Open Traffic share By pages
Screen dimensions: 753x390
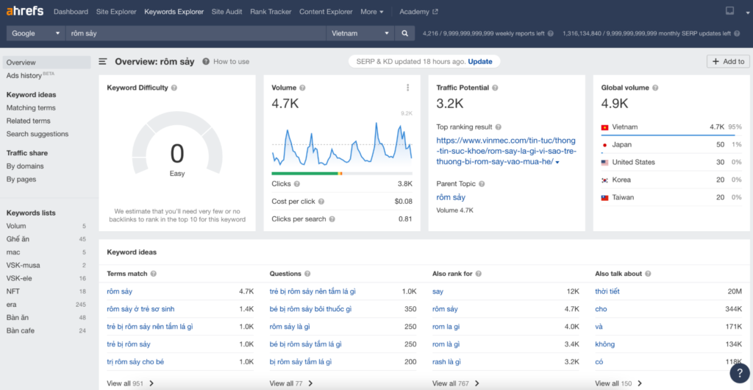(x=21, y=179)
